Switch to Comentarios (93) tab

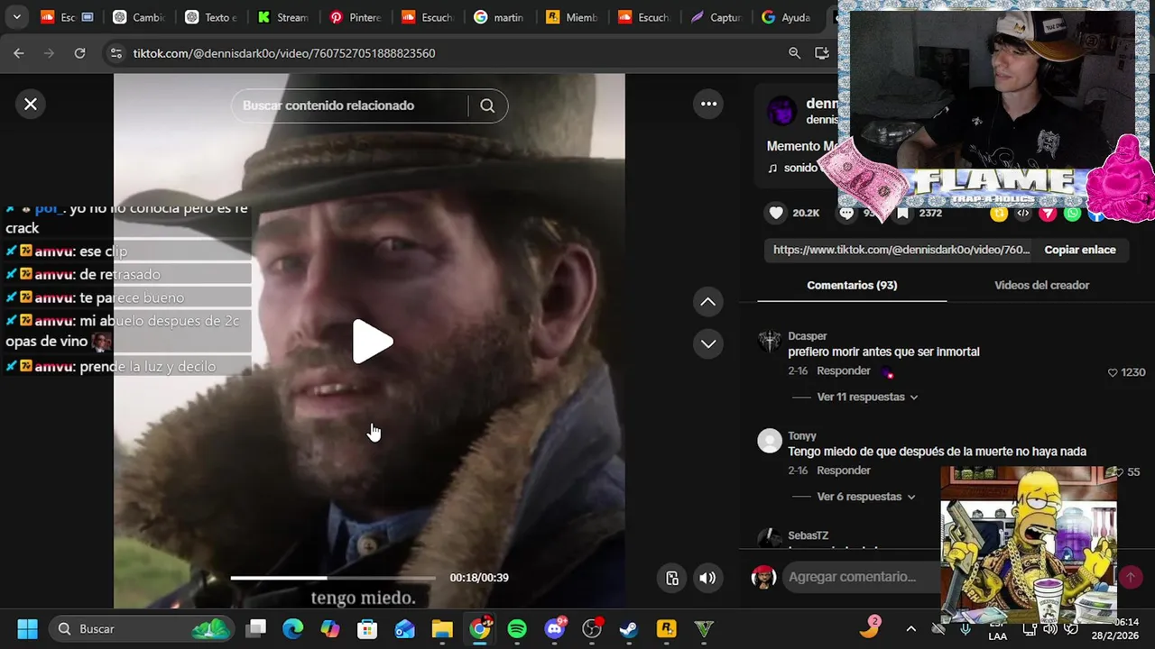(852, 285)
